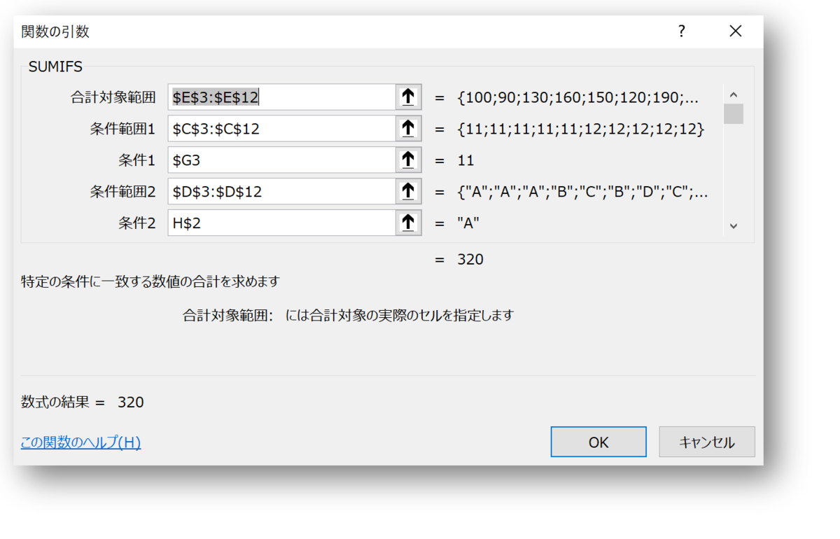Click the 条件範囲2 input field
Viewport: 840px width, 539px height.
point(280,191)
